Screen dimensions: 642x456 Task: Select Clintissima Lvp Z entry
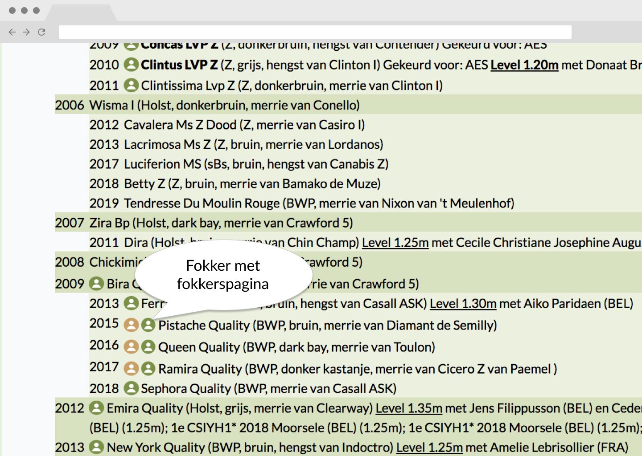292,85
